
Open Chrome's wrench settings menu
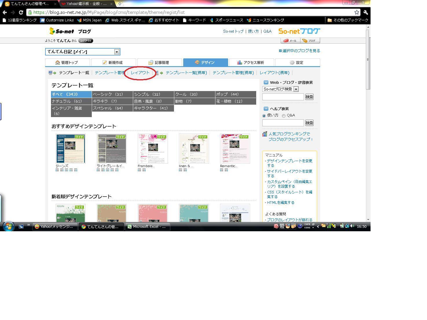coord(365,12)
